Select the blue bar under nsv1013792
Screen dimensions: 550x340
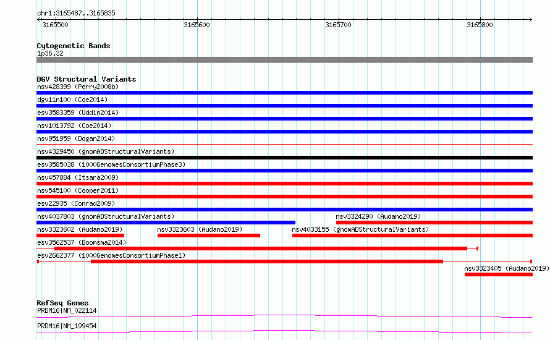click(284, 132)
